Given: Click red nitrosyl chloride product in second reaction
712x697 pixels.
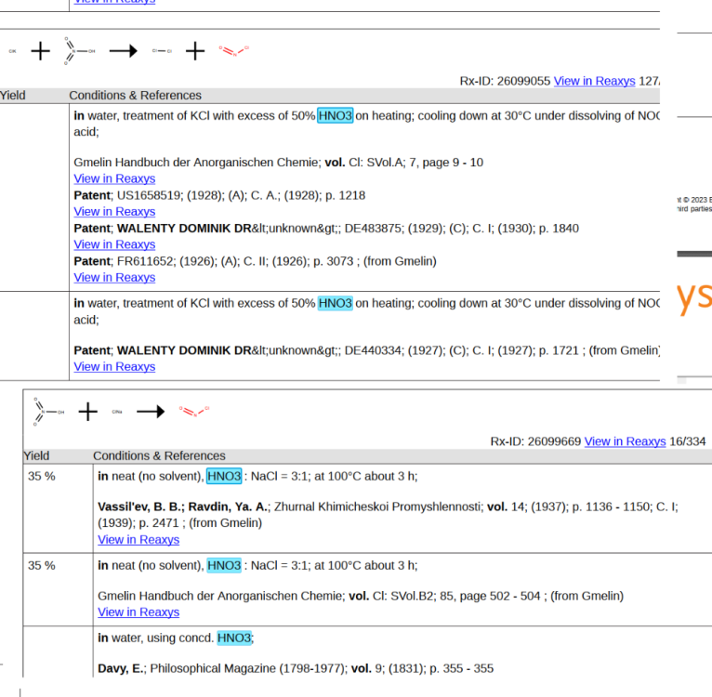Looking at the screenshot, I should tap(195, 411).
